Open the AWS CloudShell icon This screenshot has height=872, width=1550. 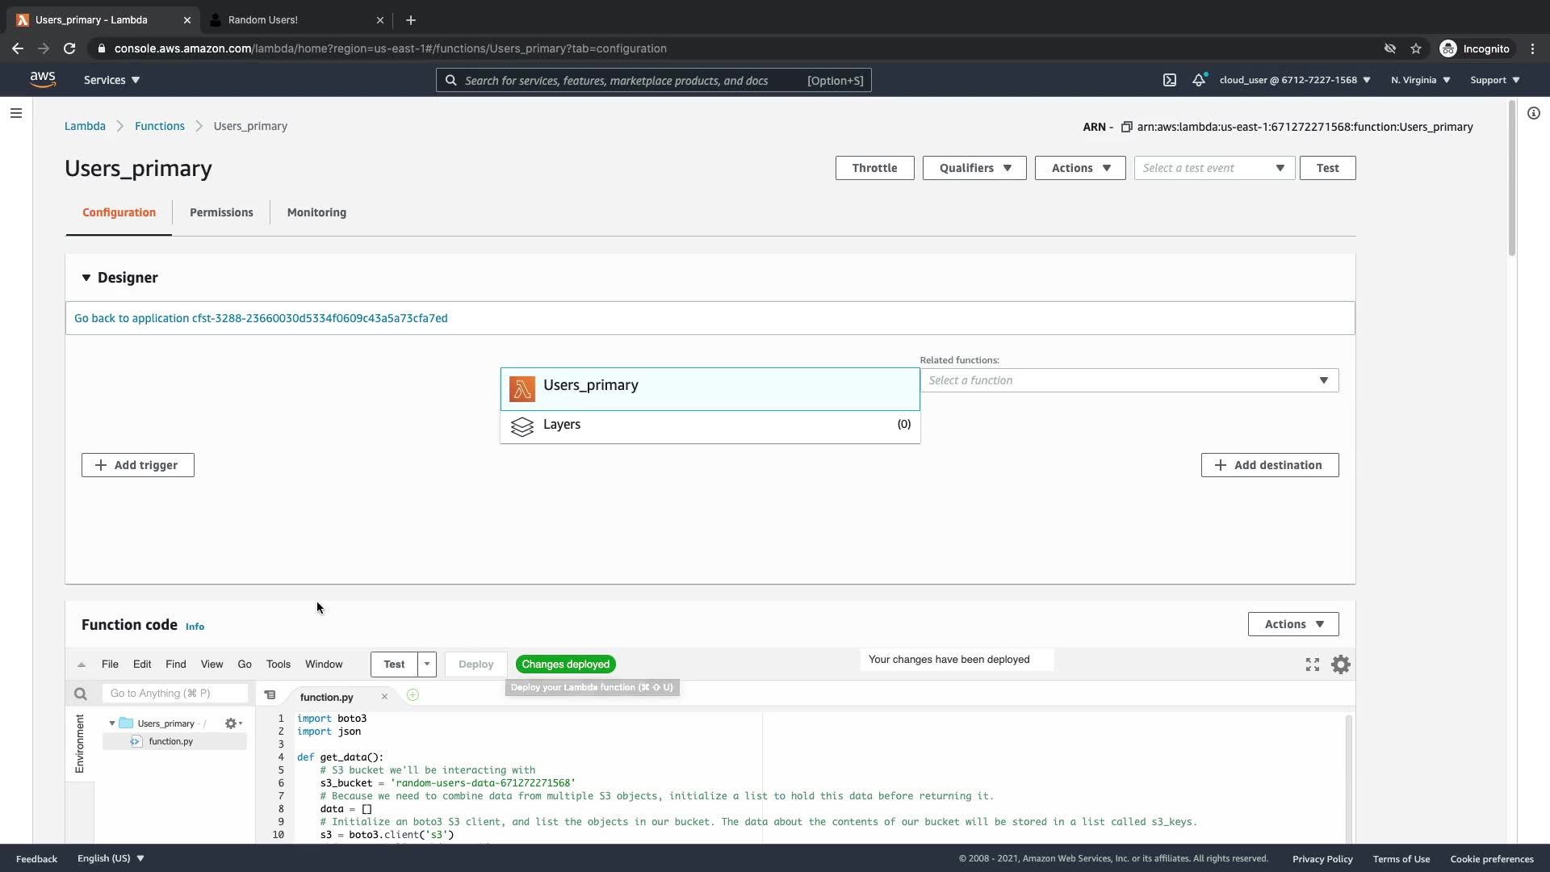pyautogui.click(x=1170, y=80)
